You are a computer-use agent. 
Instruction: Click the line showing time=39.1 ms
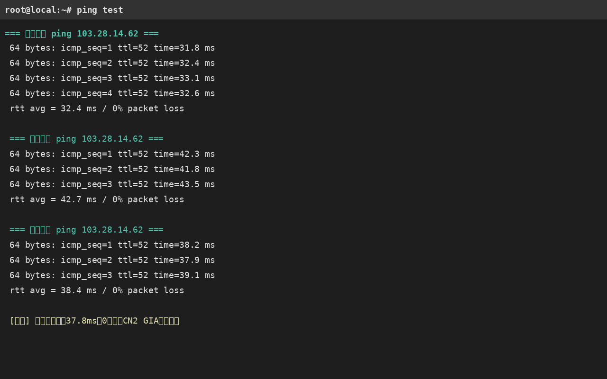(112, 275)
